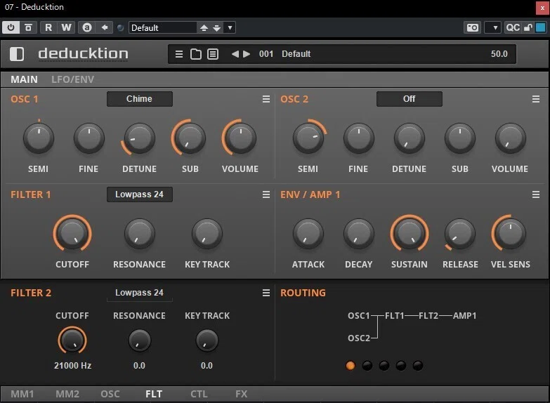This screenshot has width=550, height=403.
Task: Select the fifth routing option dot
Action: click(x=418, y=366)
